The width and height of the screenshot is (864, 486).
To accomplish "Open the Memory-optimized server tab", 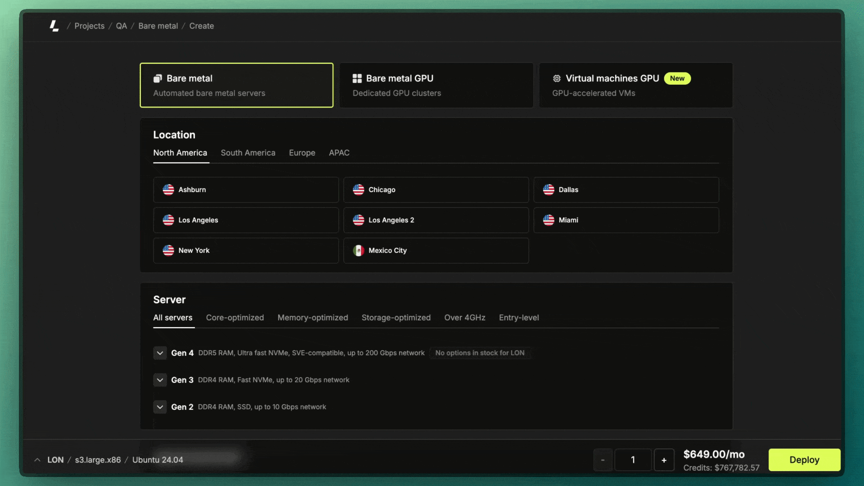I will click(313, 318).
